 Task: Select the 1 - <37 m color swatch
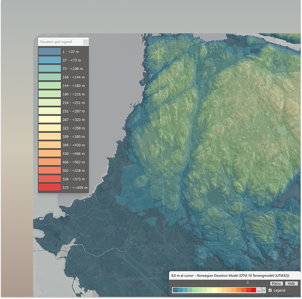click(x=50, y=52)
